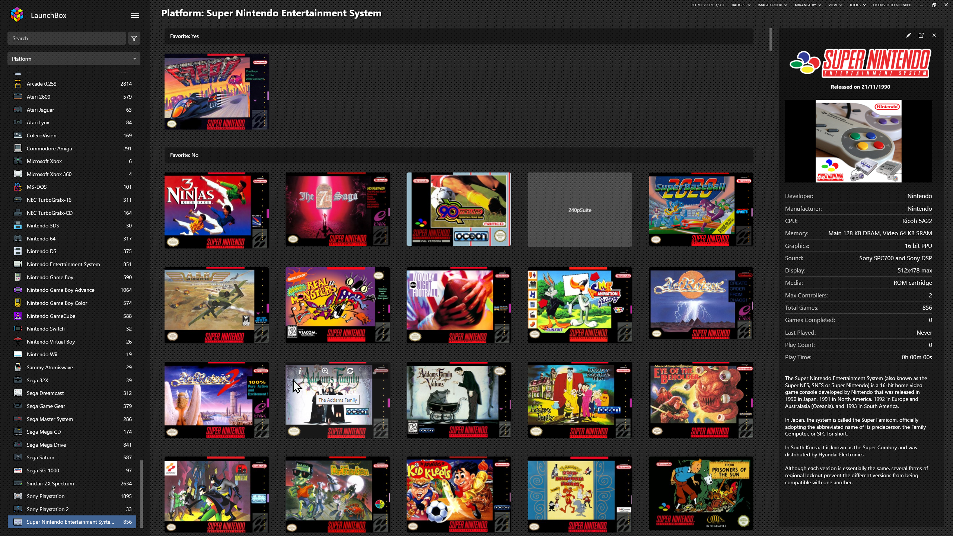Open the View menu
Image resolution: width=953 pixels, height=536 pixels.
click(835, 5)
